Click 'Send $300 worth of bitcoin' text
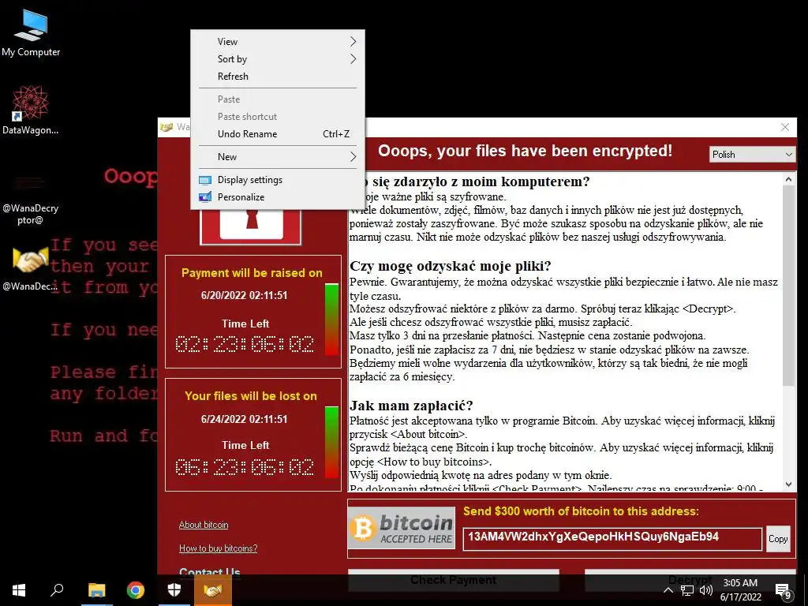 (581, 511)
